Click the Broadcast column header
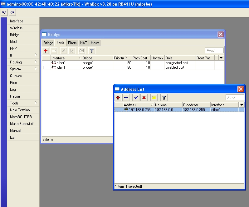 (x=196, y=105)
